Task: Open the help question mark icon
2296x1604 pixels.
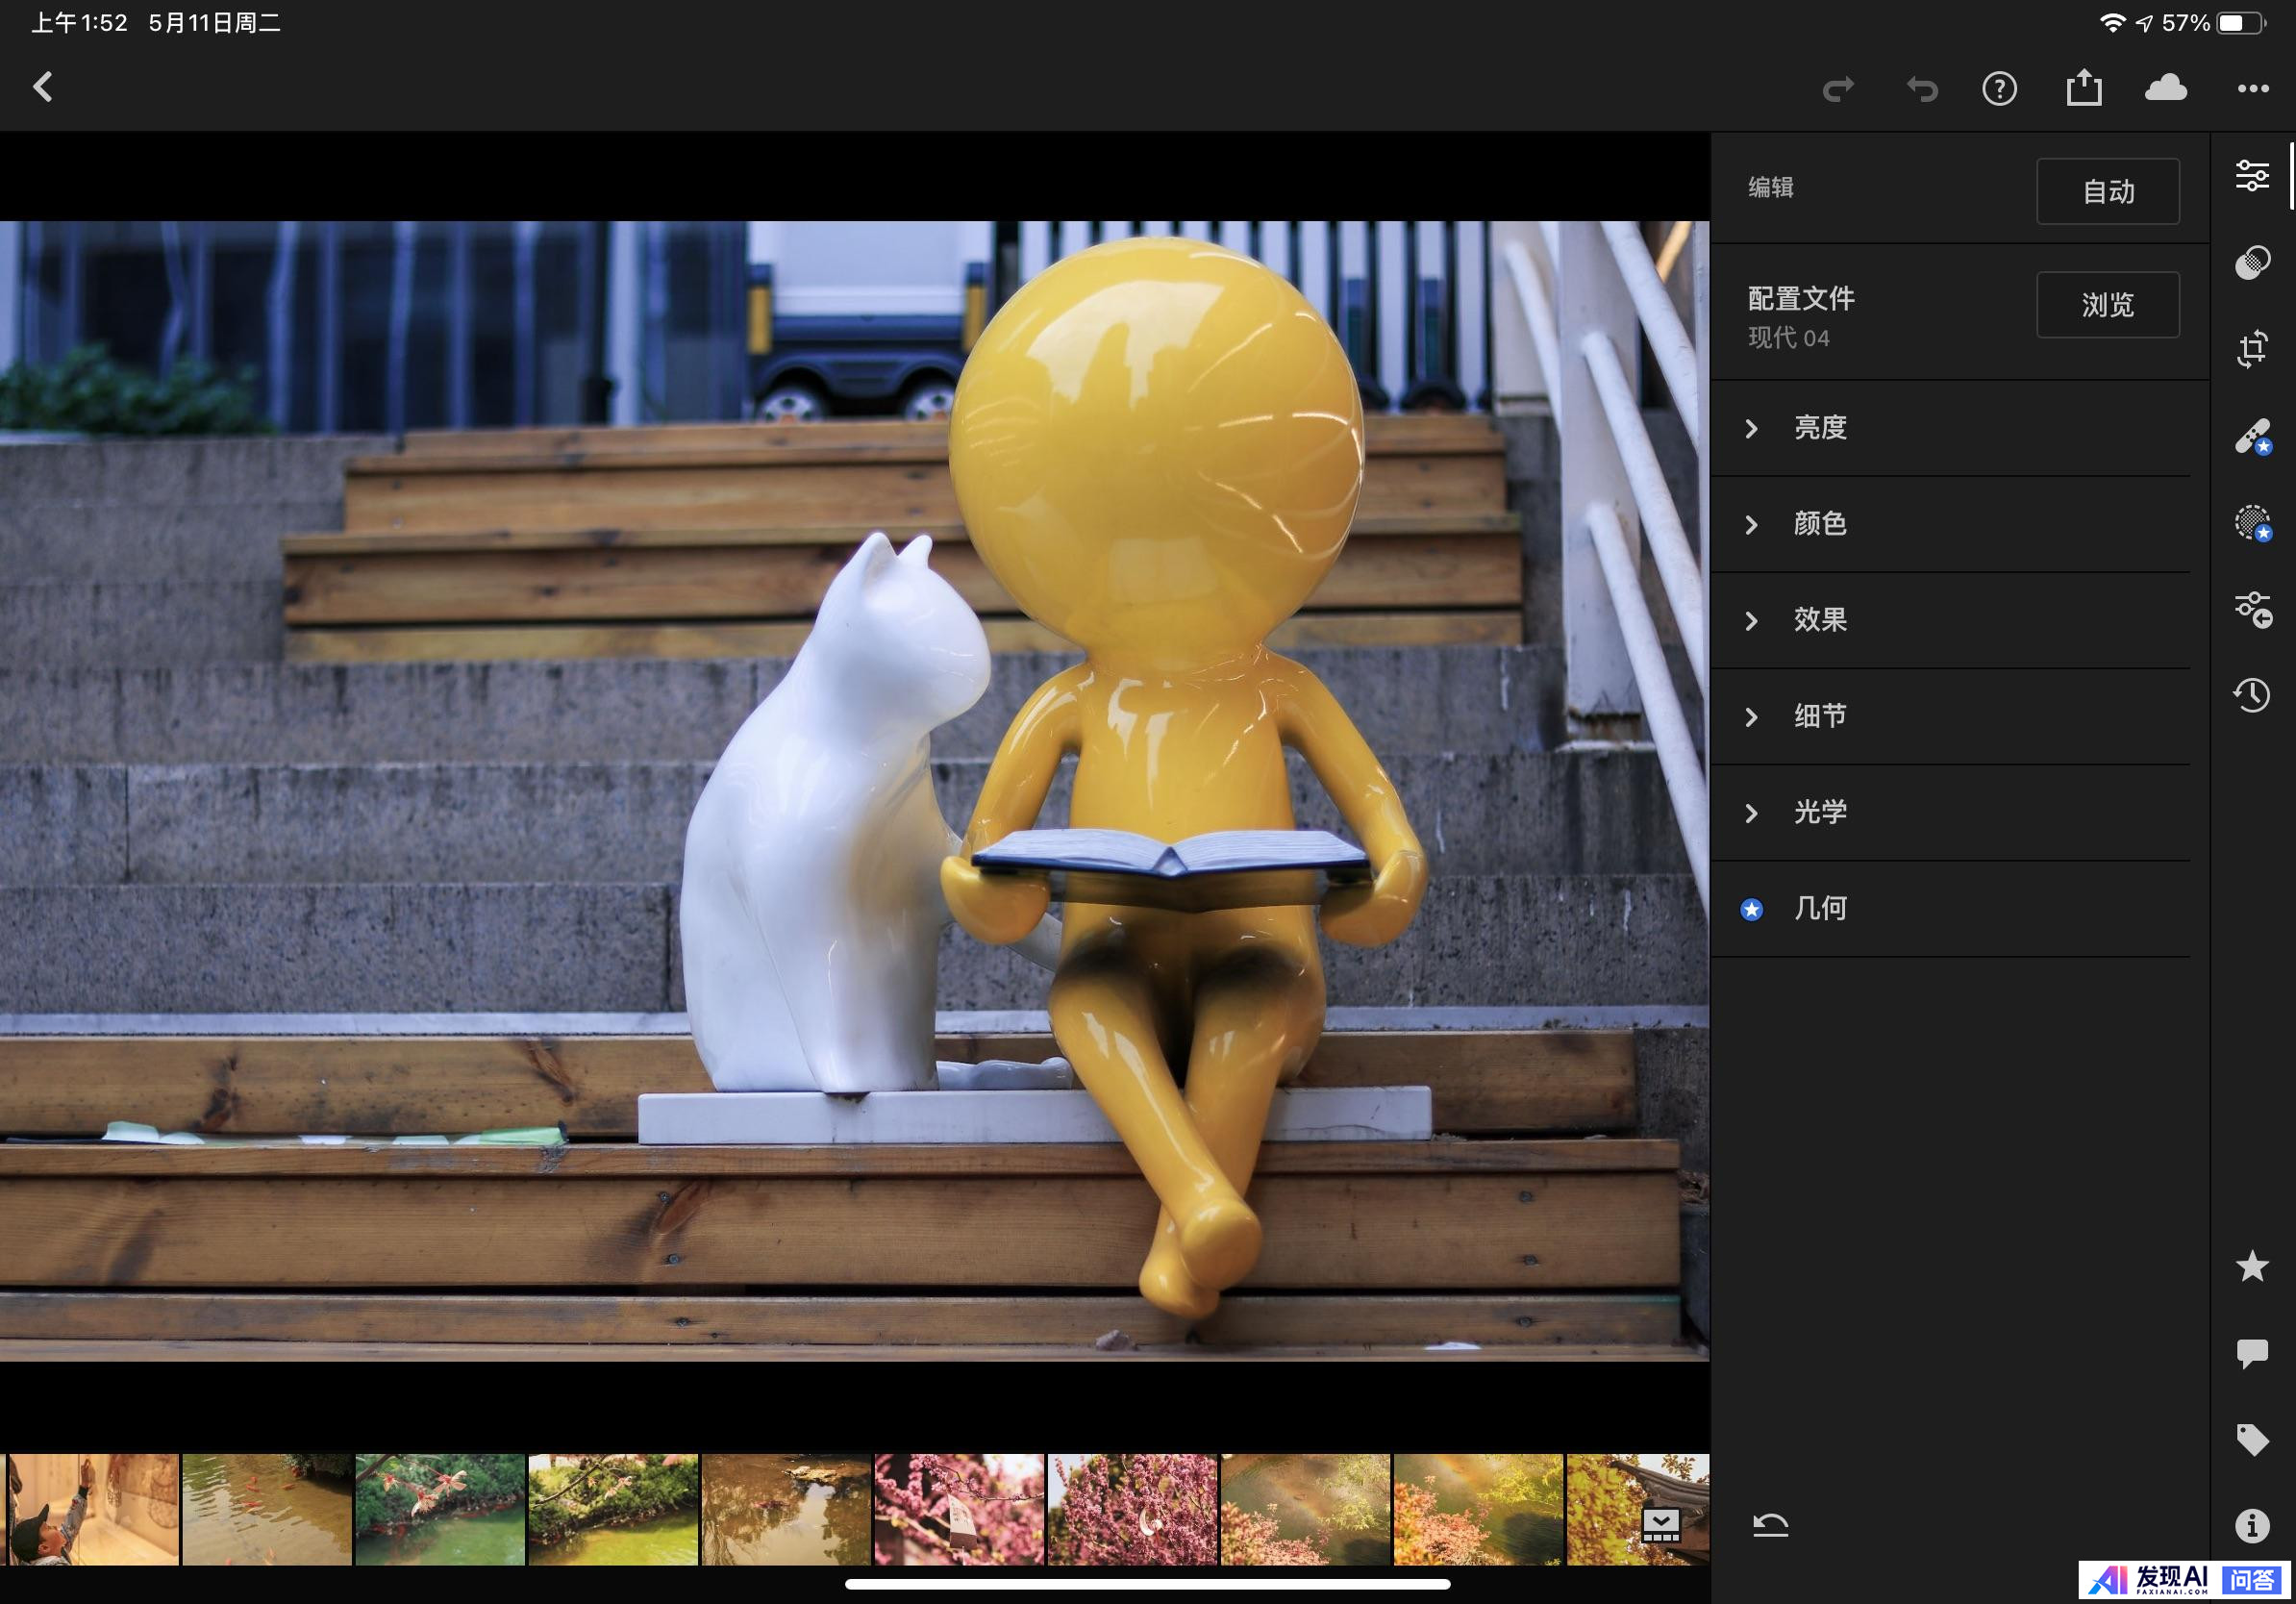Action: coord(1999,89)
